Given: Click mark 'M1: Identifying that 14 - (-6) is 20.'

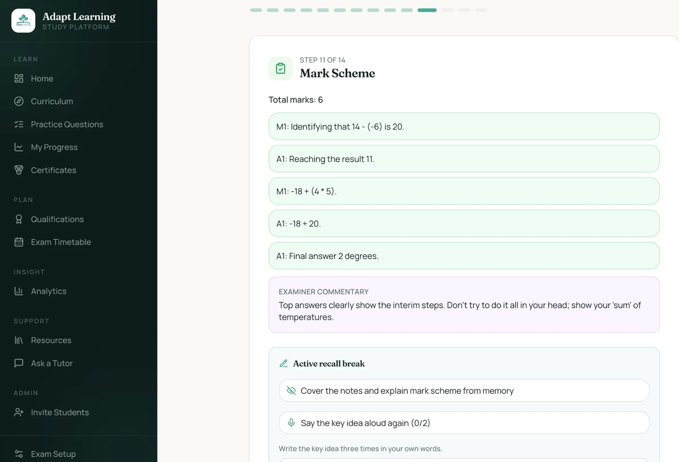Looking at the screenshot, I should pyautogui.click(x=464, y=126).
